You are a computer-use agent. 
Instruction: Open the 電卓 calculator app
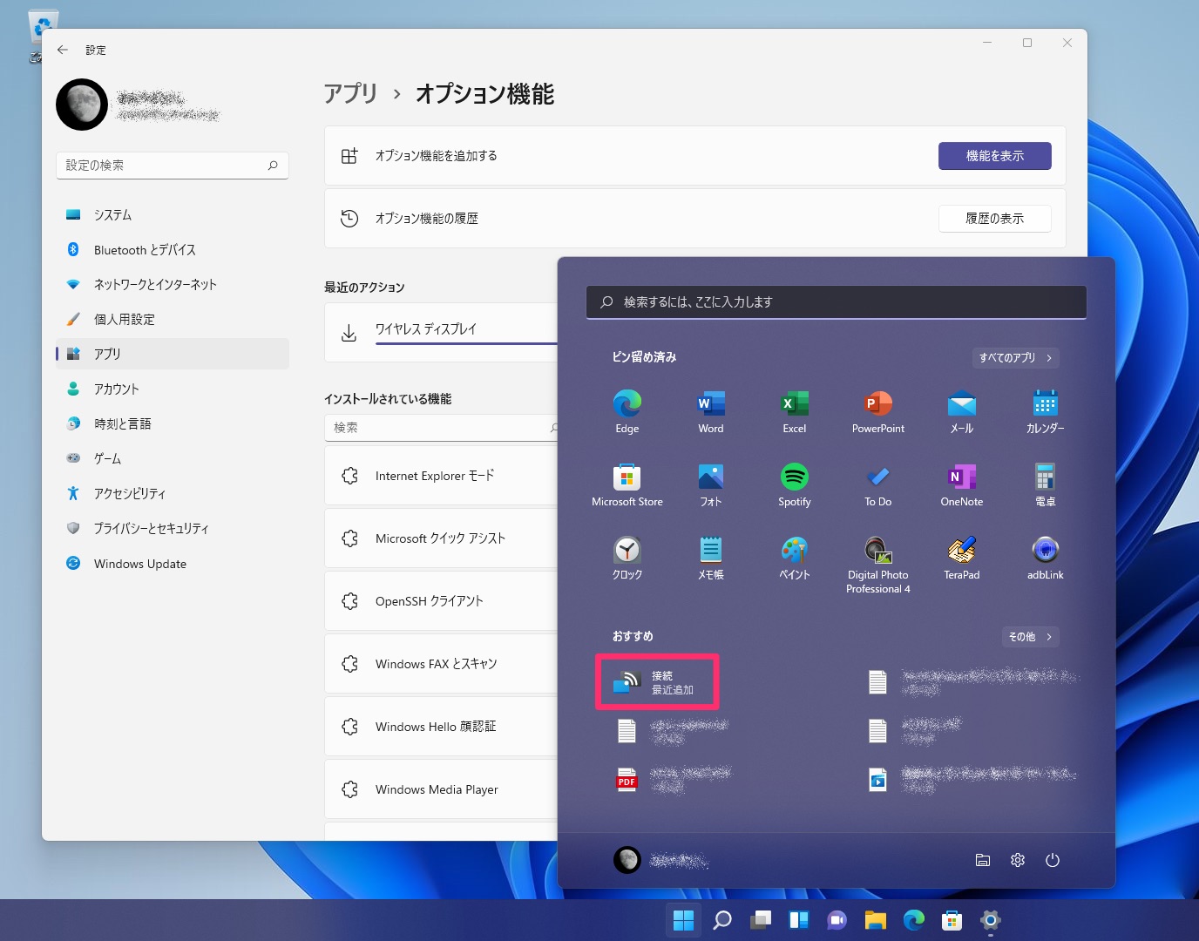1045,484
